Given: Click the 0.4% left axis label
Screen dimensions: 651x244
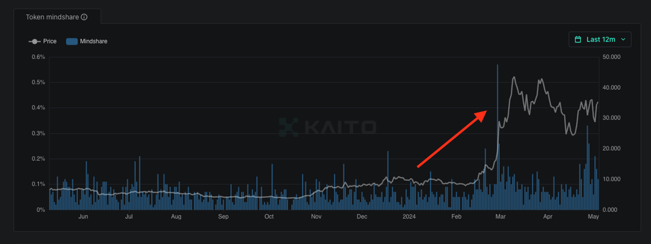Looking at the screenshot, I should [38, 108].
